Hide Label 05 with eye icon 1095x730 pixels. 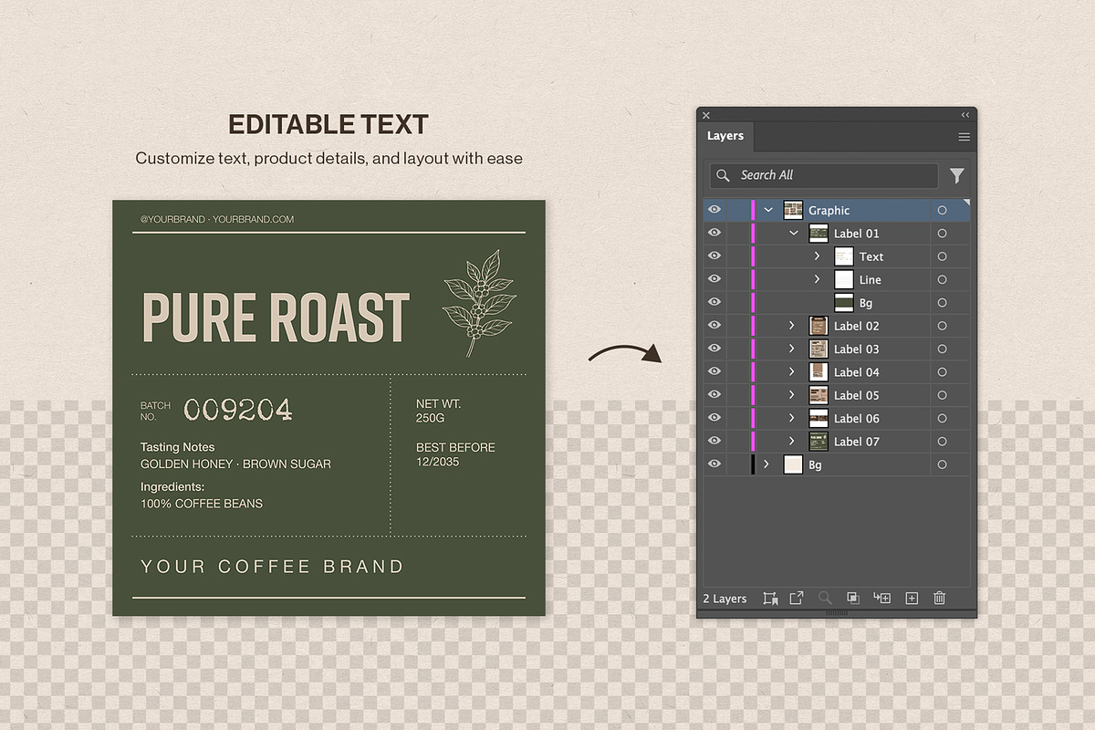714,395
